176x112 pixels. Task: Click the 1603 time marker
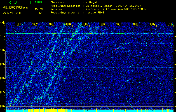[52, 24]
